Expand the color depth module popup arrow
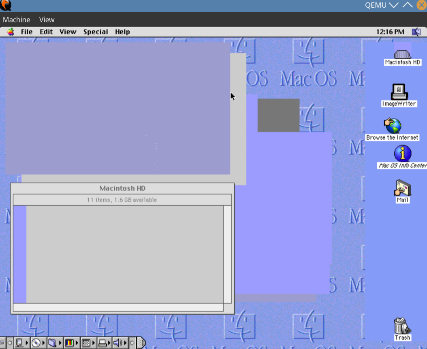427x349 pixels. pos(77,343)
